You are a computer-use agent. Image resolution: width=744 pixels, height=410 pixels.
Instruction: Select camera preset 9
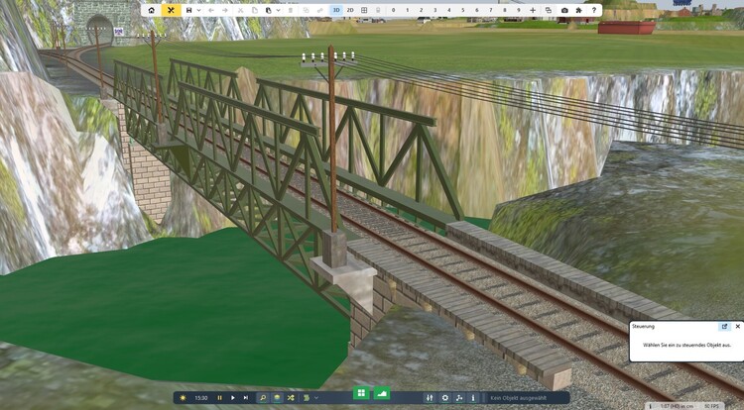(x=519, y=10)
